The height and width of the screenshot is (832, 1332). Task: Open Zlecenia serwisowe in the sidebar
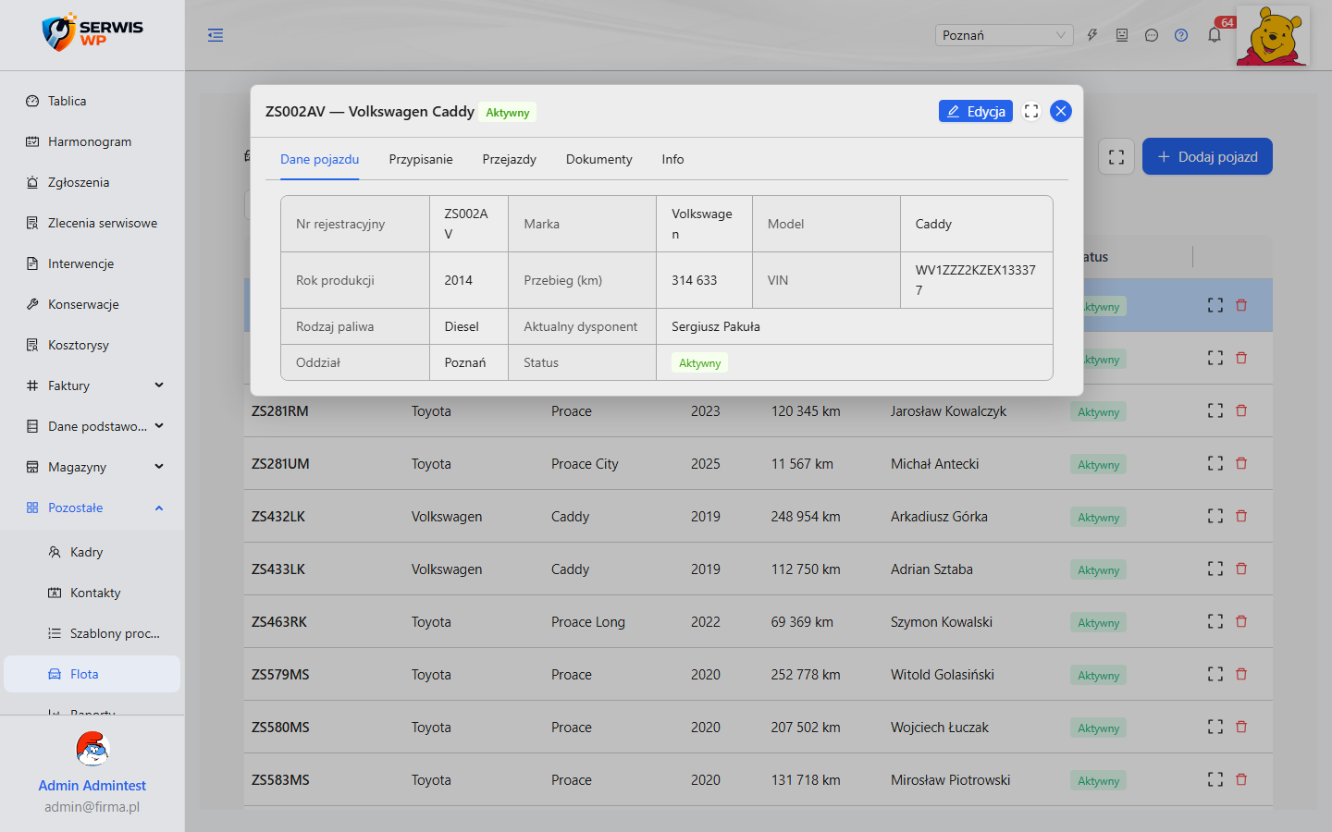click(x=92, y=223)
